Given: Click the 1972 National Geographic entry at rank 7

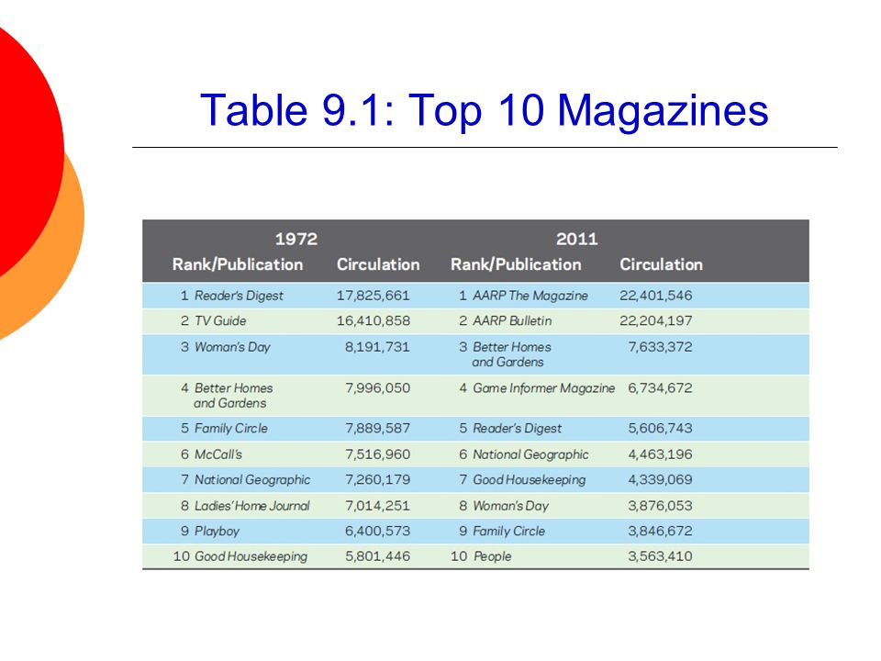Looking at the screenshot, I should click(252, 480).
